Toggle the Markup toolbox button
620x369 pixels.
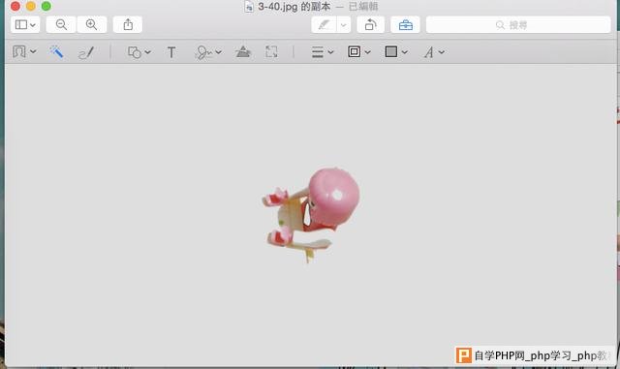(405, 25)
